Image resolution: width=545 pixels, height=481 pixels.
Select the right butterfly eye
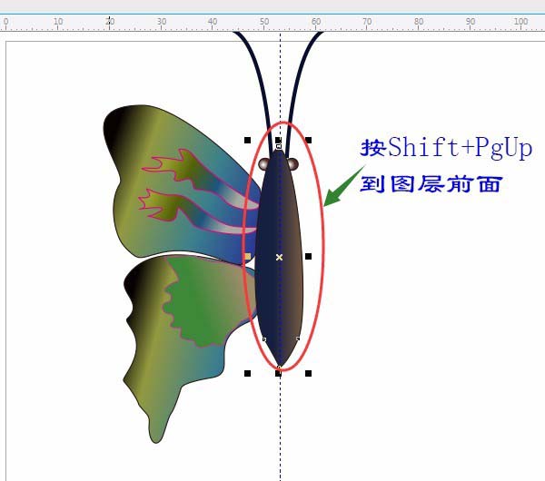[x=292, y=164]
